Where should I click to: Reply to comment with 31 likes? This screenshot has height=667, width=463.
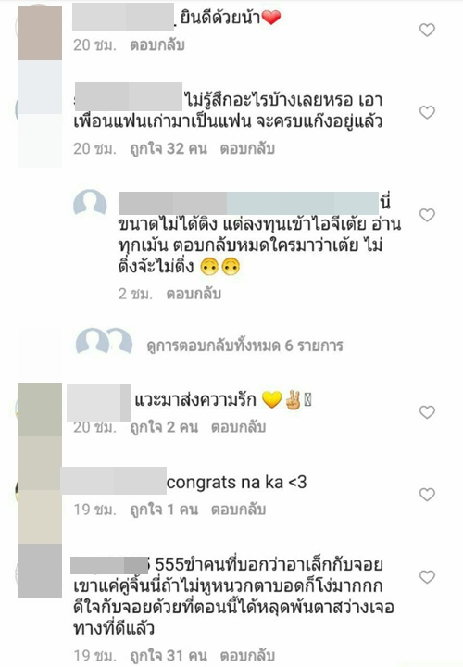[247, 656]
